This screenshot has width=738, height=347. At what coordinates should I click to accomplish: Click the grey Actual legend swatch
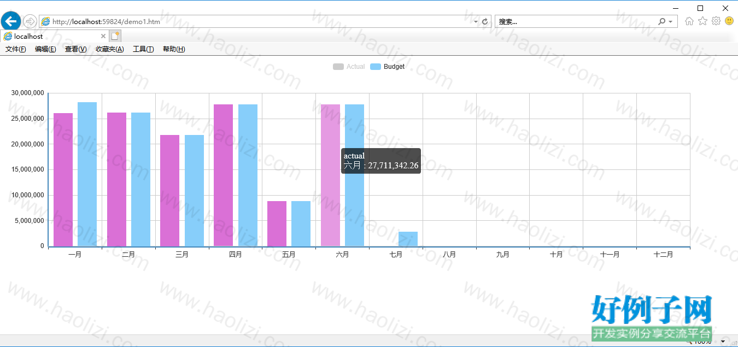(x=338, y=67)
